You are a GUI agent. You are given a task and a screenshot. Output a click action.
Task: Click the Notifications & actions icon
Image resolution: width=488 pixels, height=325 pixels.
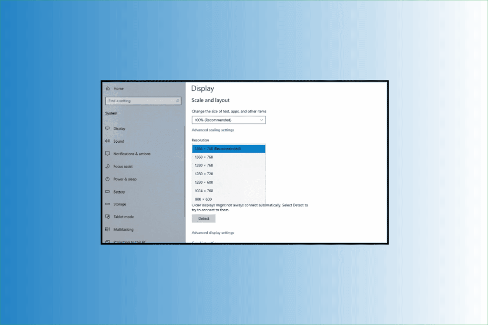(x=108, y=154)
